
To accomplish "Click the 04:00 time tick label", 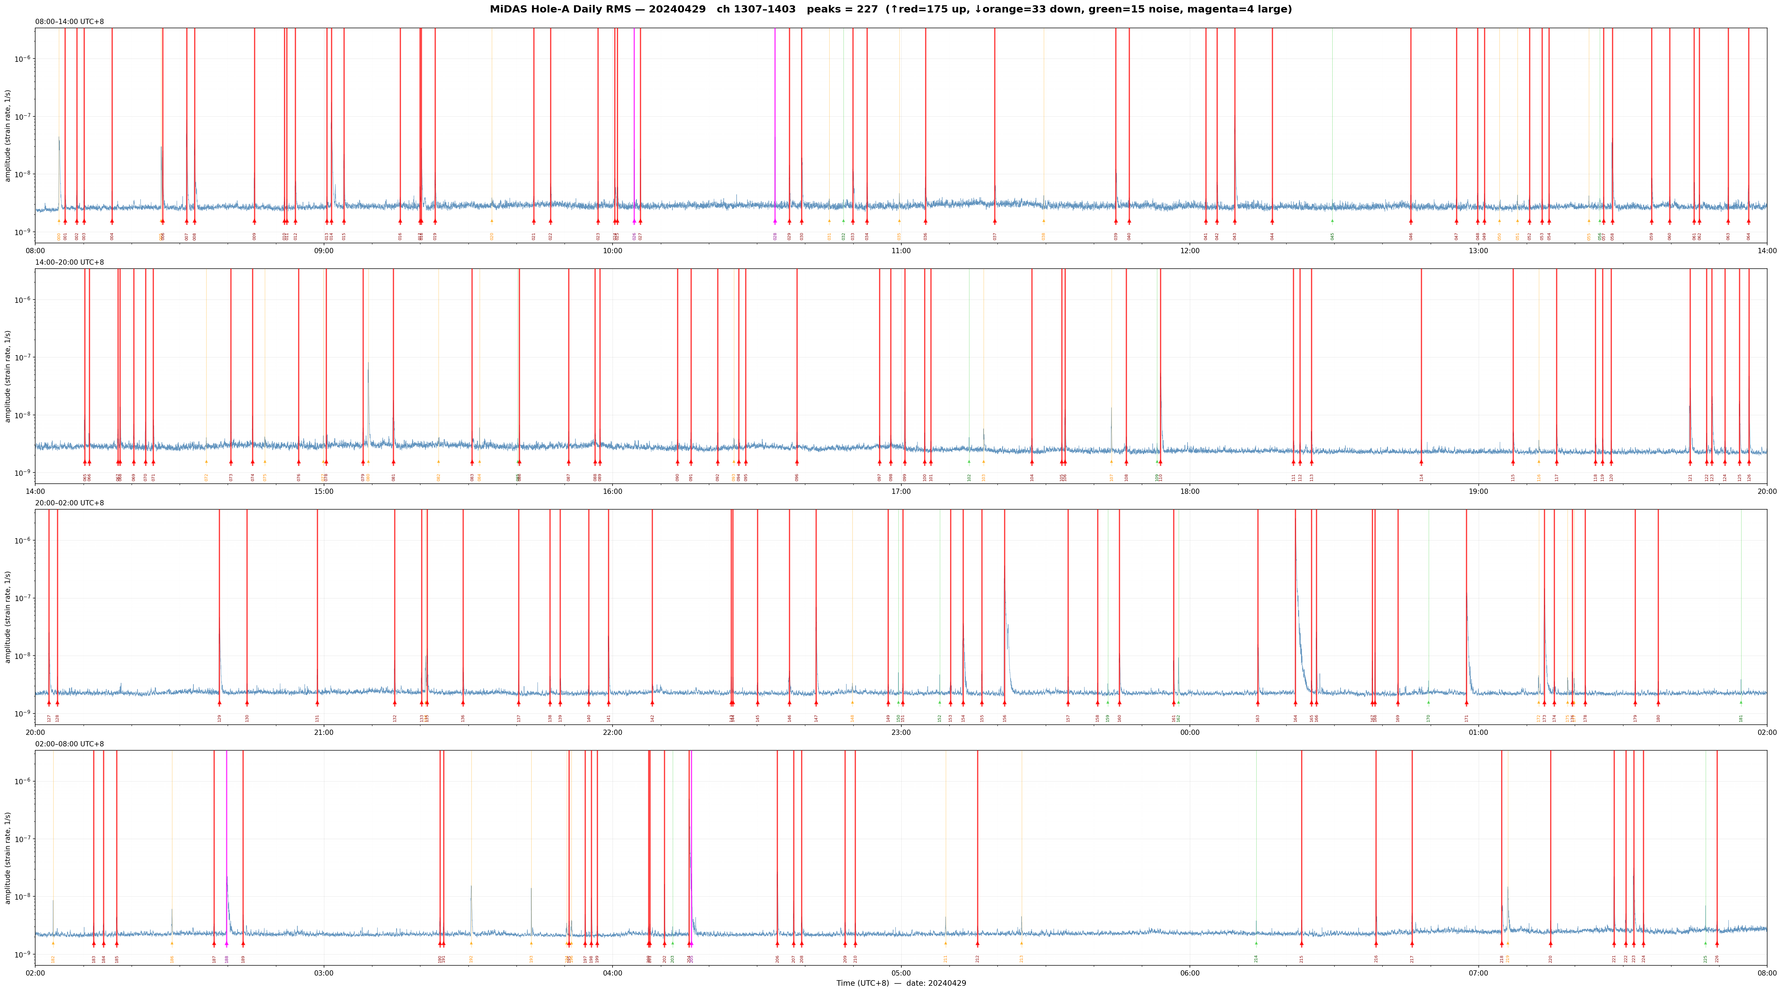I will [x=612, y=973].
